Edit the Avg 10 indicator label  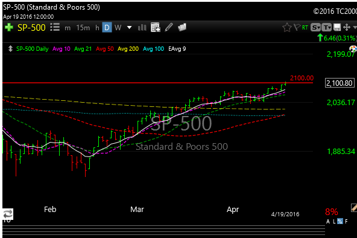62,49
